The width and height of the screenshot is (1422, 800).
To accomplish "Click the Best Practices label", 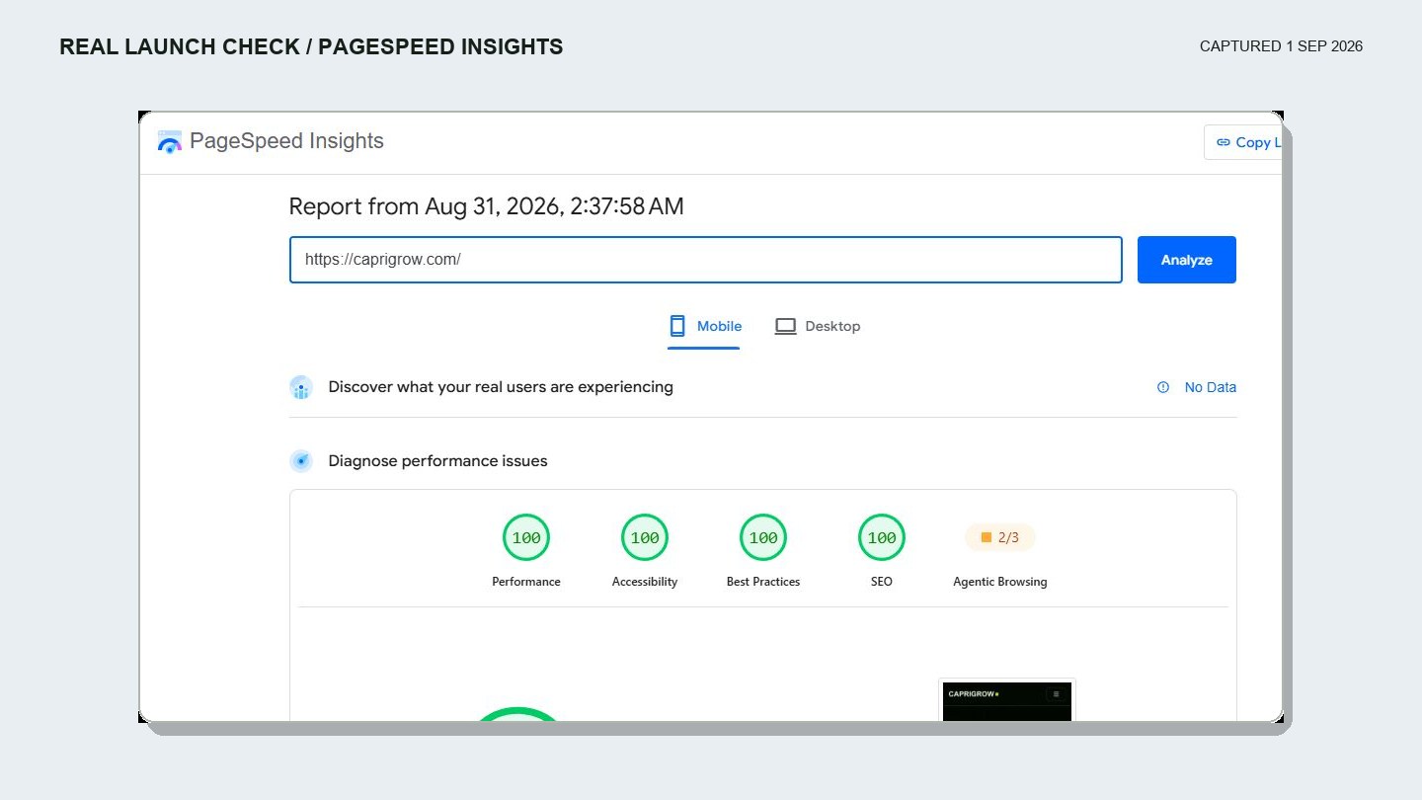I will tap(763, 582).
